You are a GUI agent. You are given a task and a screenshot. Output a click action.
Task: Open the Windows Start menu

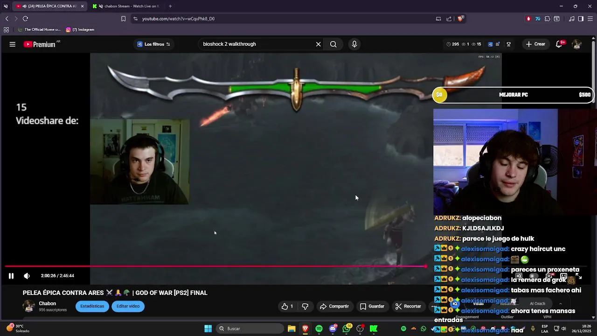[208, 329]
